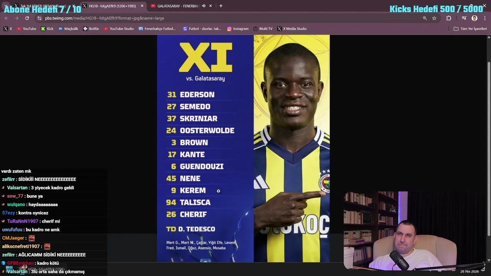Click the taskbar date 26 Nis 2026
Viewport: 491px width, 276px height.
coord(470,271)
